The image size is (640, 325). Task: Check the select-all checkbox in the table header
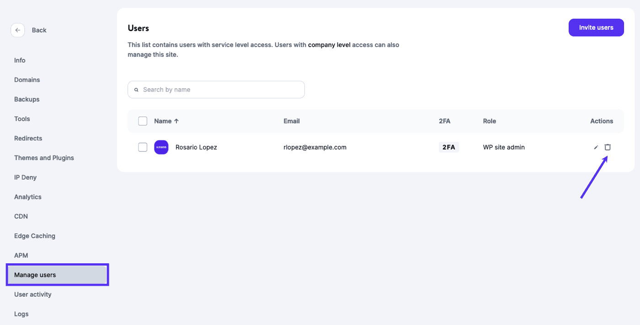pos(143,121)
